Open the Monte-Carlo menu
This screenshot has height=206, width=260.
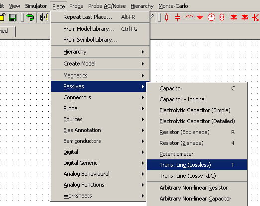[x=173, y=6]
